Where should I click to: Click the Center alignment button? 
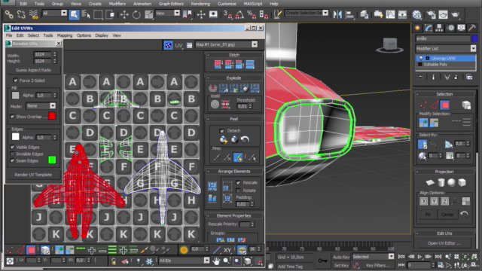tap(447, 215)
